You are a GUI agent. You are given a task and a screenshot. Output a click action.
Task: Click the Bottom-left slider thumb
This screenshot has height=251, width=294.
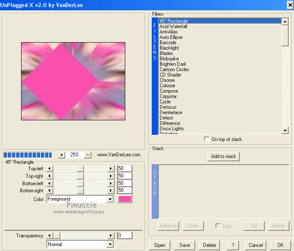(81, 183)
